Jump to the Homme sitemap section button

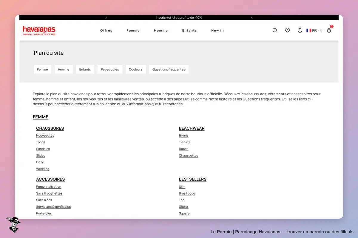click(64, 69)
